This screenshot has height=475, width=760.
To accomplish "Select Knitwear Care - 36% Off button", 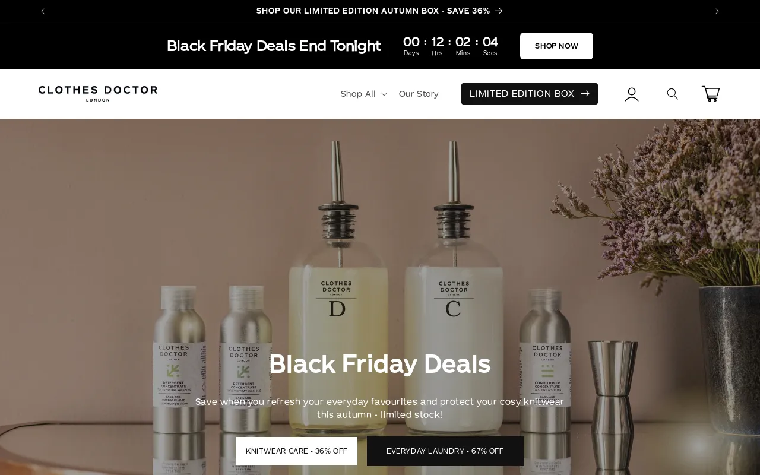I will (x=297, y=451).
